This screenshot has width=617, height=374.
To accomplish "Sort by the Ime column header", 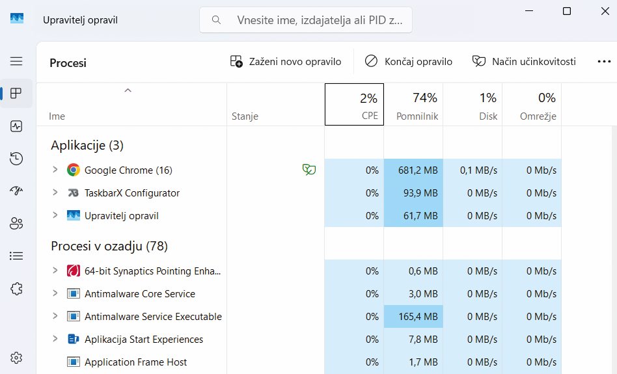I will click(131, 105).
